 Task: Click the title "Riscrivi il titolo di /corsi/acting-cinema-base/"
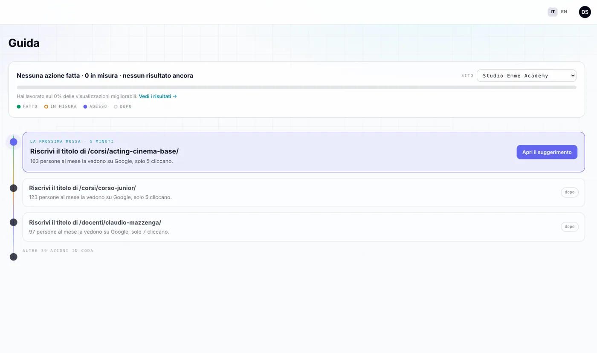pyautogui.click(x=104, y=151)
